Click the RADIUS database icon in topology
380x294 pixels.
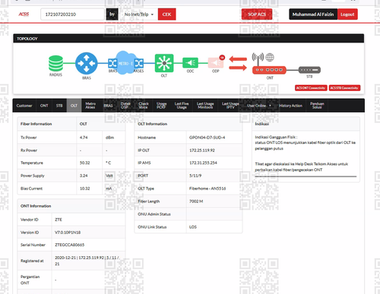(x=55, y=64)
